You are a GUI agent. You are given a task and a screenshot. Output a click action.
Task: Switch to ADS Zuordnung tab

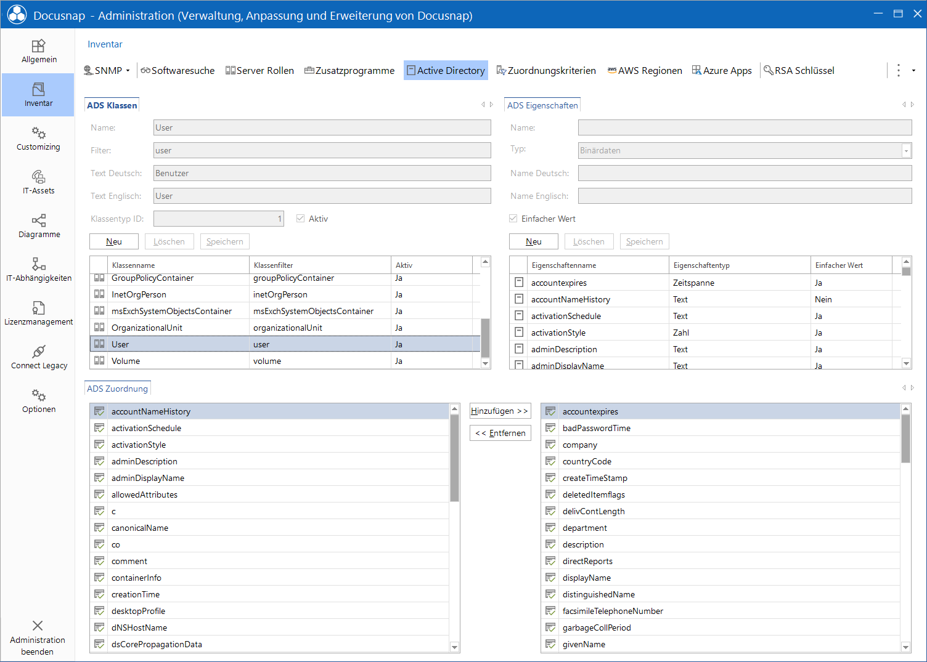pyautogui.click(x=117, y=389)
